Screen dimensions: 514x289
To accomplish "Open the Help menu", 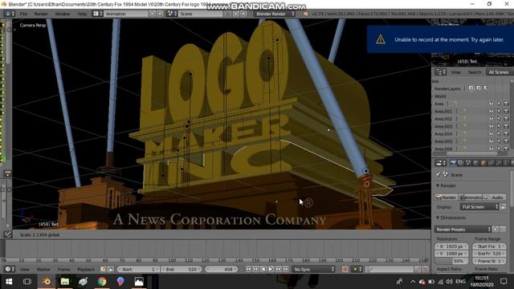I will pyautogui.click(x=82, y=14).
